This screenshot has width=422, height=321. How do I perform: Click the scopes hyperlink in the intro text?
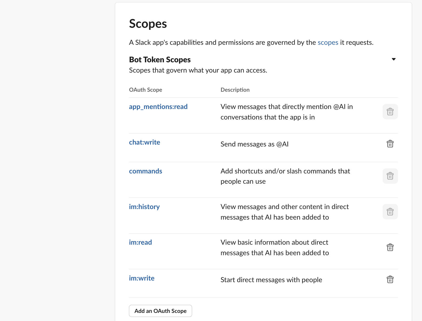coord(328,42)
